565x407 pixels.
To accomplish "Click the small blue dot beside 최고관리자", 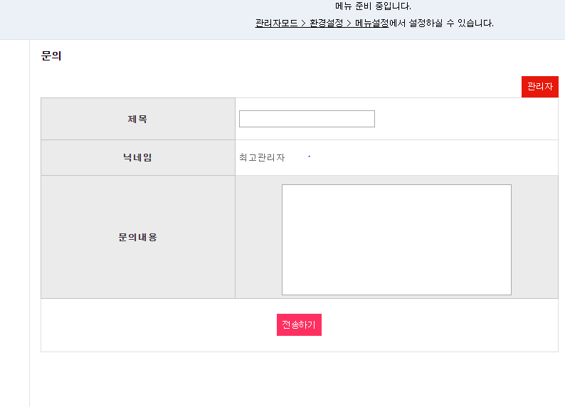I will pos(309,157).
